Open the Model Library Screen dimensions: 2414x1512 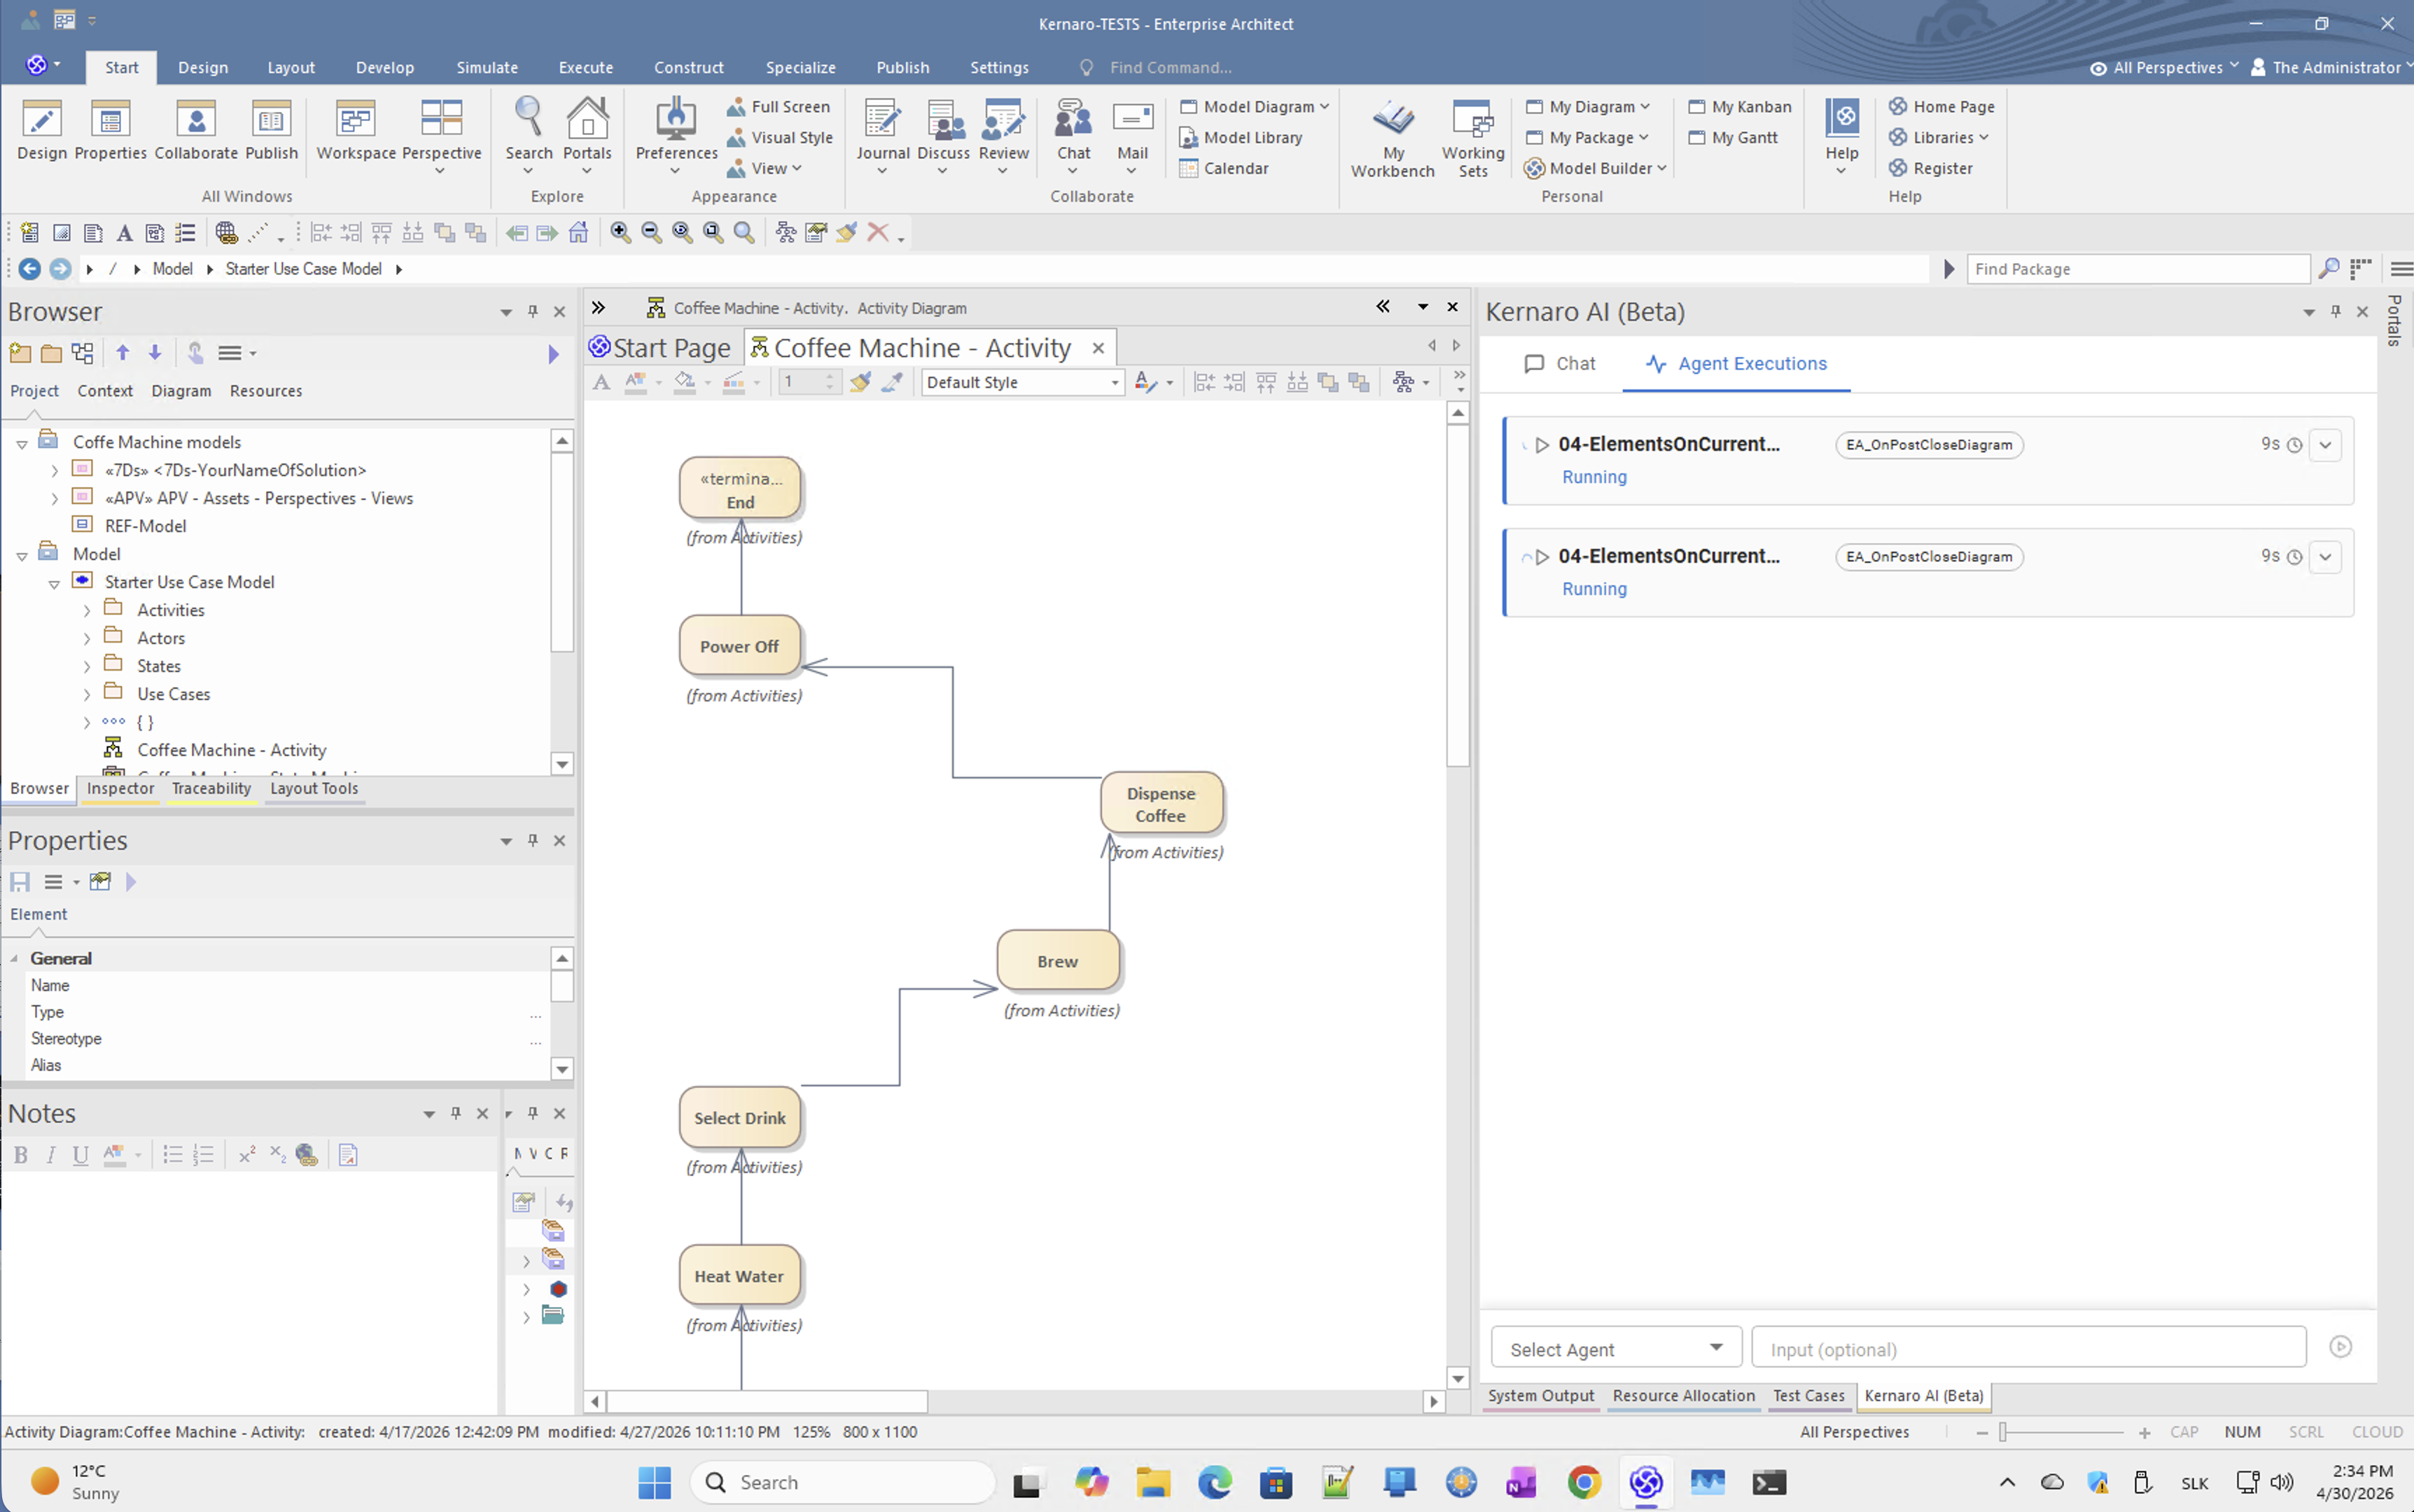1240,138
